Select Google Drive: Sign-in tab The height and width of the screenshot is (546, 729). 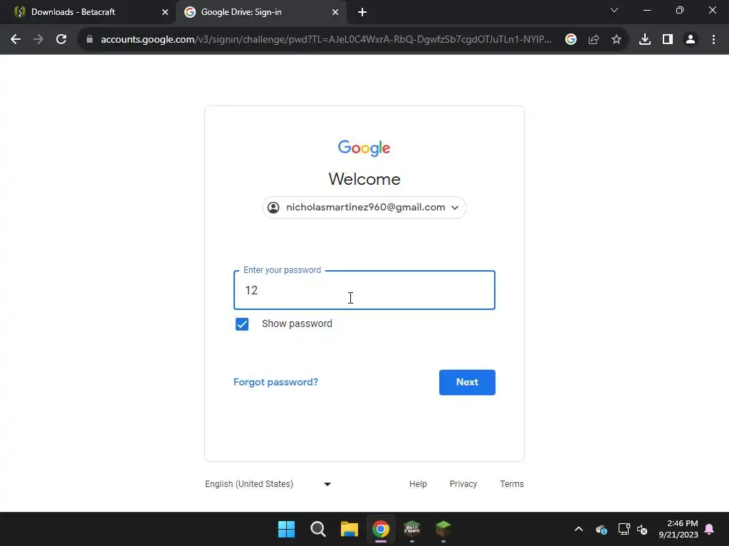[261, 12]
